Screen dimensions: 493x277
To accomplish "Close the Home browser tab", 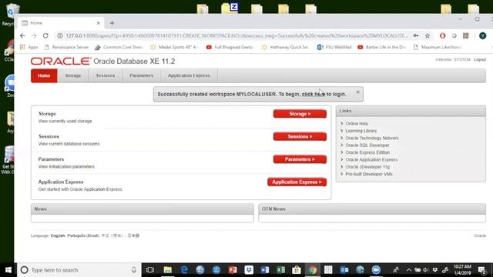I will pyautogui.click(x=98, y=23).
